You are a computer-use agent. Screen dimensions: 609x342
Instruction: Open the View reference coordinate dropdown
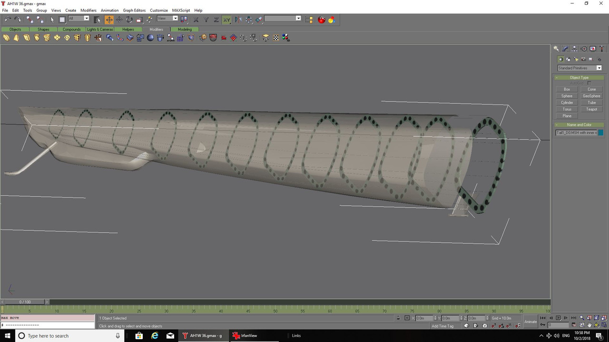pyautogui.click(x=167, y=19)
